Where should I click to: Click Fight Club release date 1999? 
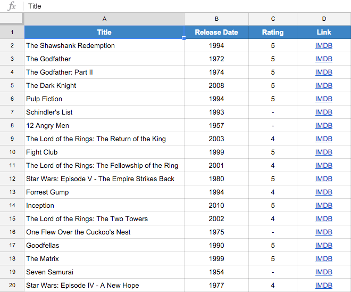[x=216, y=152]
